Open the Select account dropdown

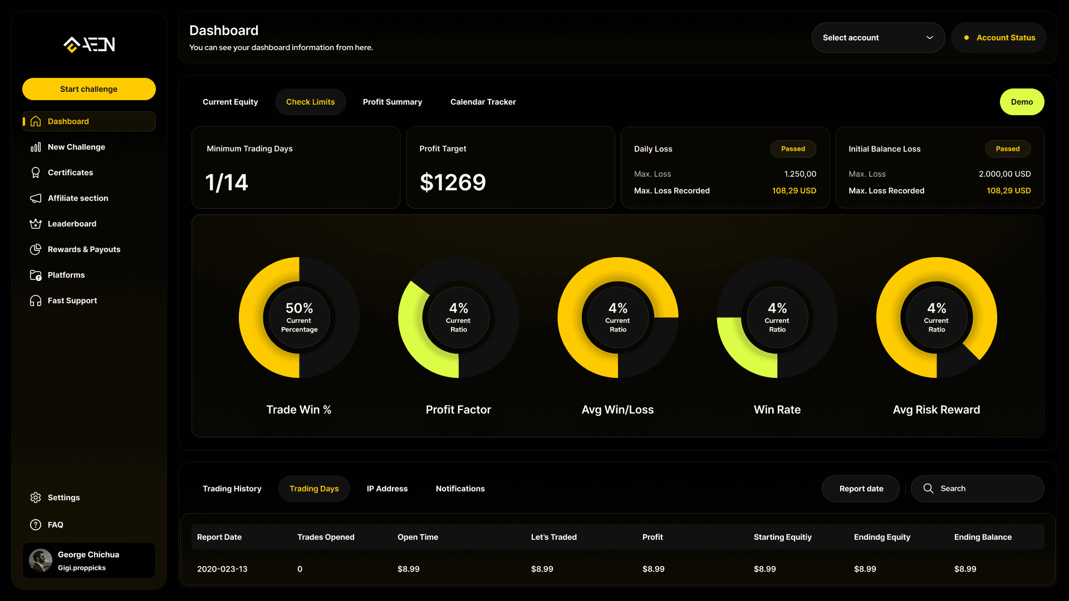coord(878,38)
